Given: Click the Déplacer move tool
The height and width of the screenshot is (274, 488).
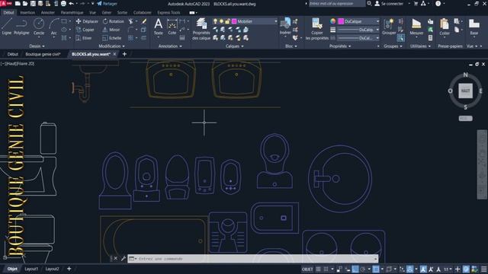Looking at the screenshot, I should 87,21.
